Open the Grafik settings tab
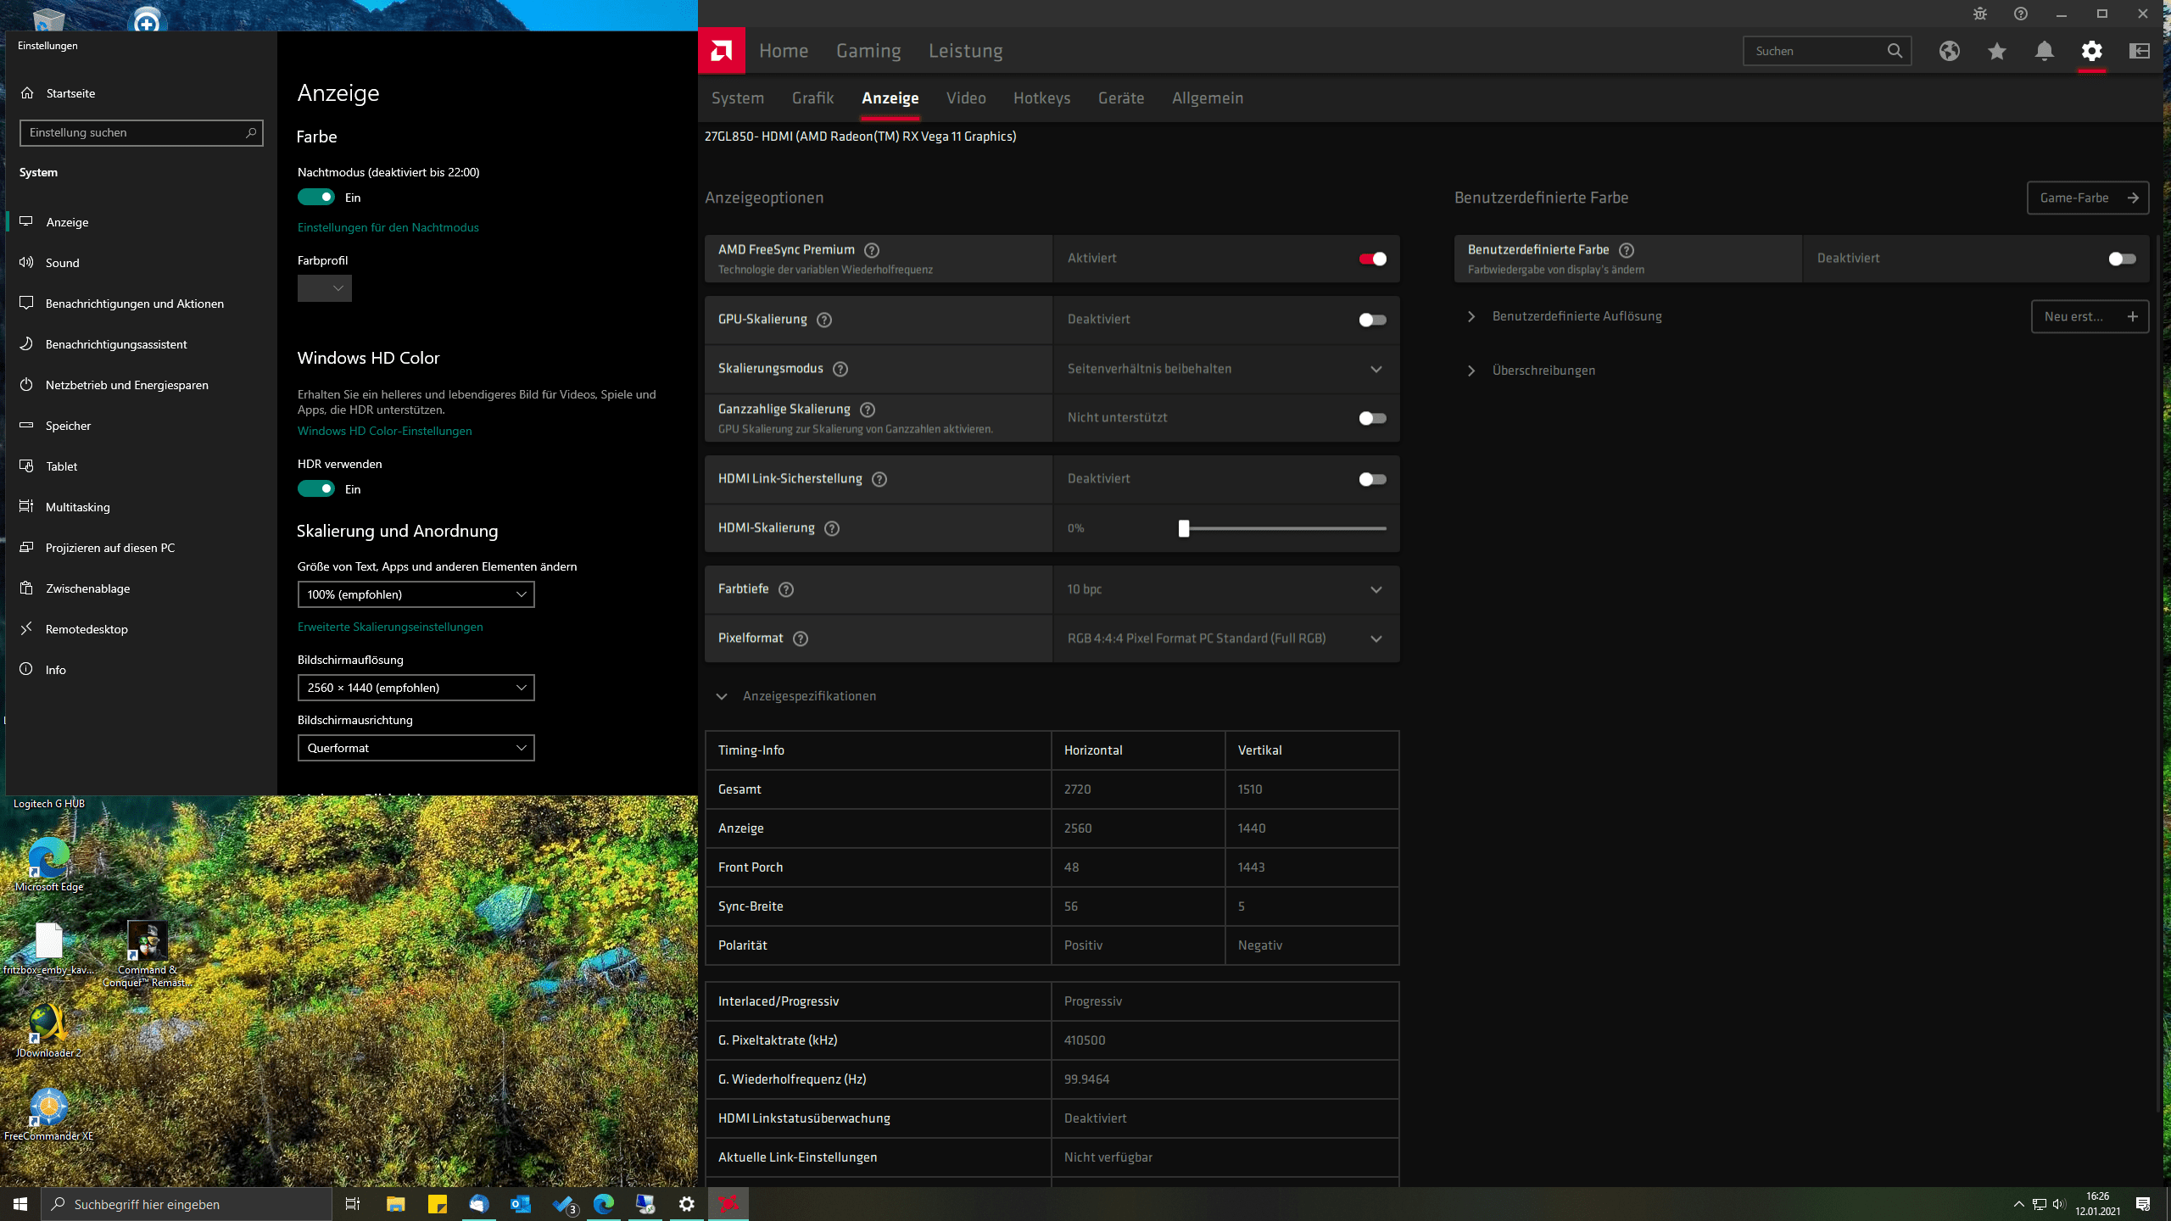 [x=813, y=98]
